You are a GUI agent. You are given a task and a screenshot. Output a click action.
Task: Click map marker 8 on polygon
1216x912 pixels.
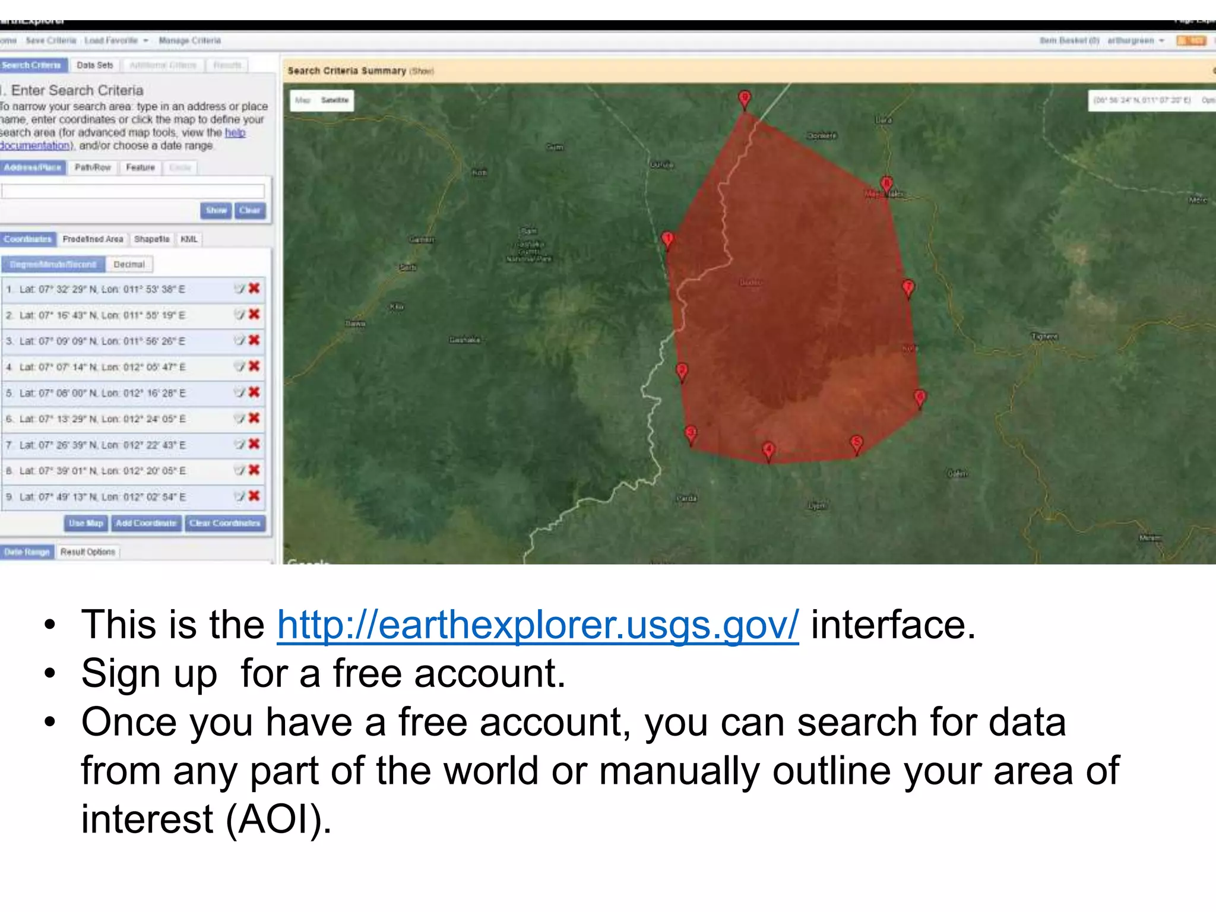886,186
